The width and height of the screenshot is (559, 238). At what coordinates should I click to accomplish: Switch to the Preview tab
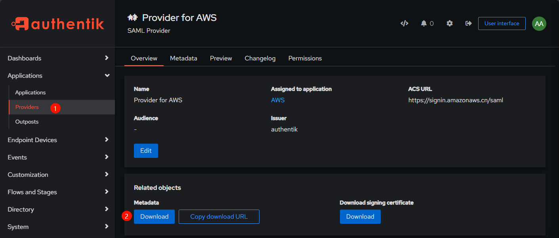221,58
